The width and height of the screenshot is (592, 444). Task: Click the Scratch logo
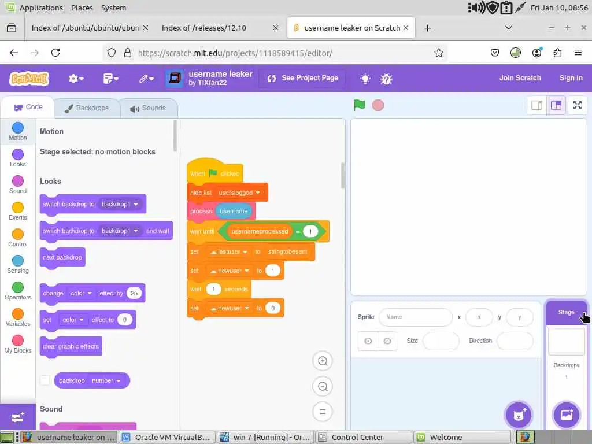[29, 79]
